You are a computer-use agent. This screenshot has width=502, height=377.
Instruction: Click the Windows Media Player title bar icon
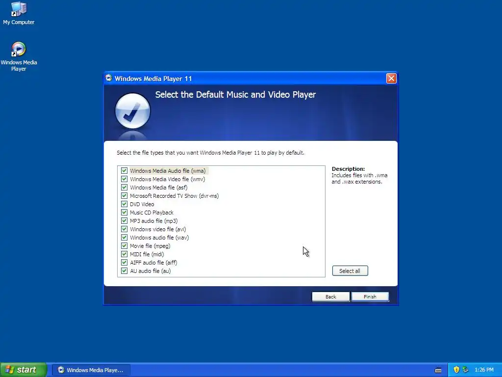point(109,78)
